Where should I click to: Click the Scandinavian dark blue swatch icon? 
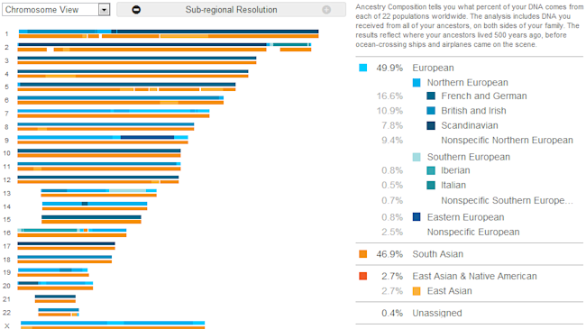coord(431,125)
